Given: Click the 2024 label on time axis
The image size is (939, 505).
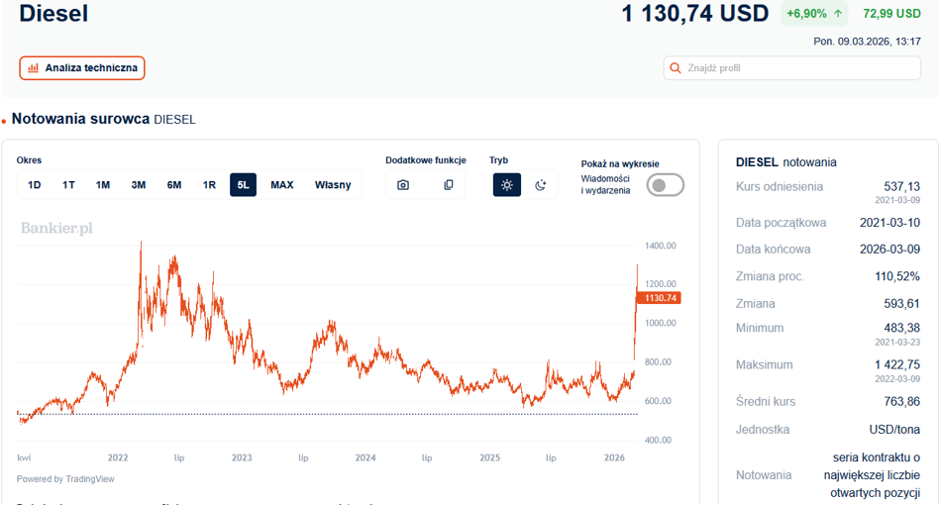Looking at the screenshot, I should (x=365, y=457).
